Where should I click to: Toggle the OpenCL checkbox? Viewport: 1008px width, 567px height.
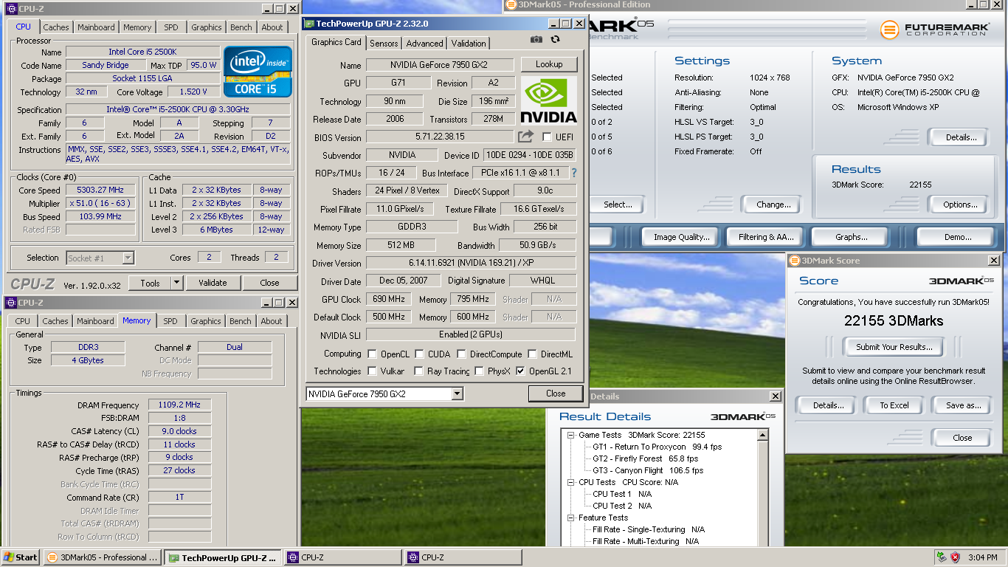[372, 354]
